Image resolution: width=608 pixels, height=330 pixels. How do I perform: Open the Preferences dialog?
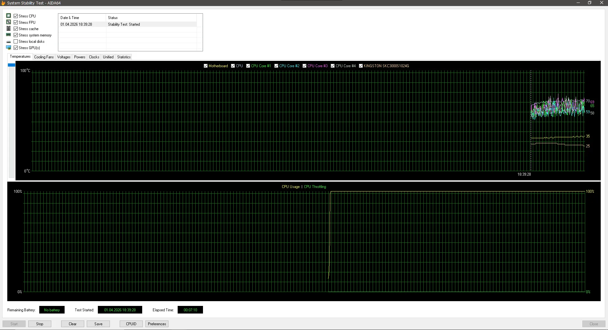coord(157,324)
